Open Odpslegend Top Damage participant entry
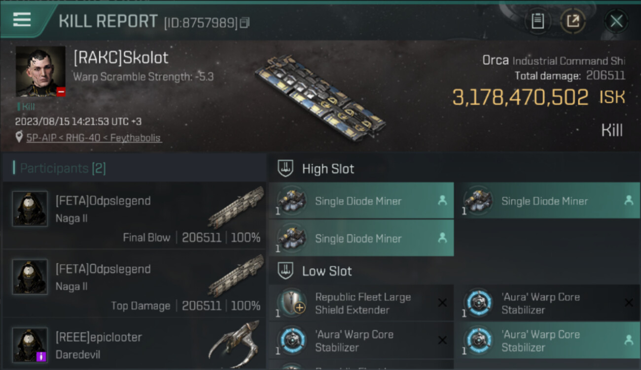641x370 pixels. click(x=134, y=284)
